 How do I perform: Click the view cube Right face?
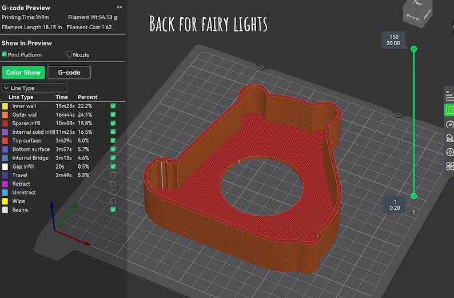pyautogui.click(x=427, y=14)
